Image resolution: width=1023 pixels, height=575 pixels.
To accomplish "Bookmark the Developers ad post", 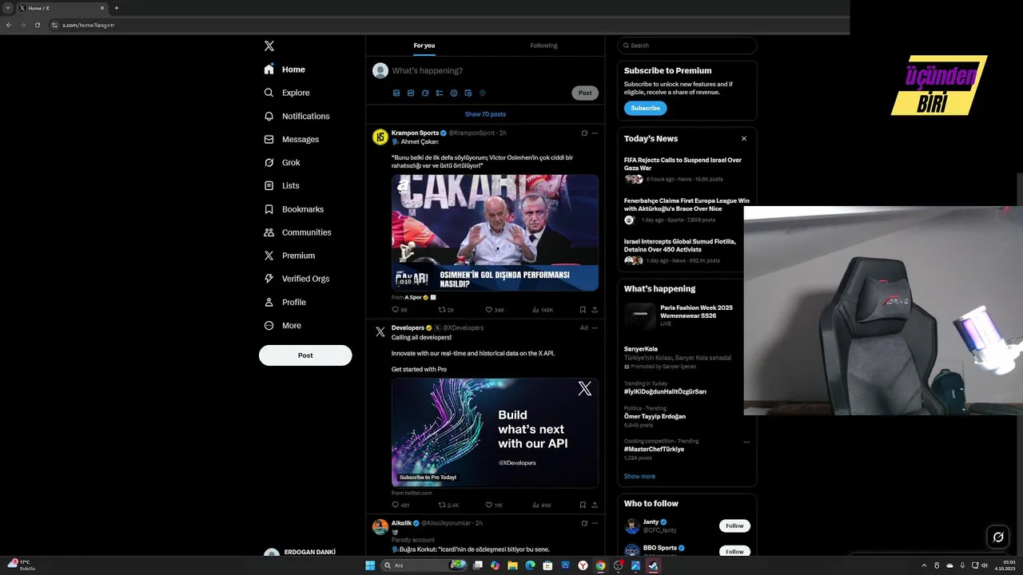I will [583, 505].
